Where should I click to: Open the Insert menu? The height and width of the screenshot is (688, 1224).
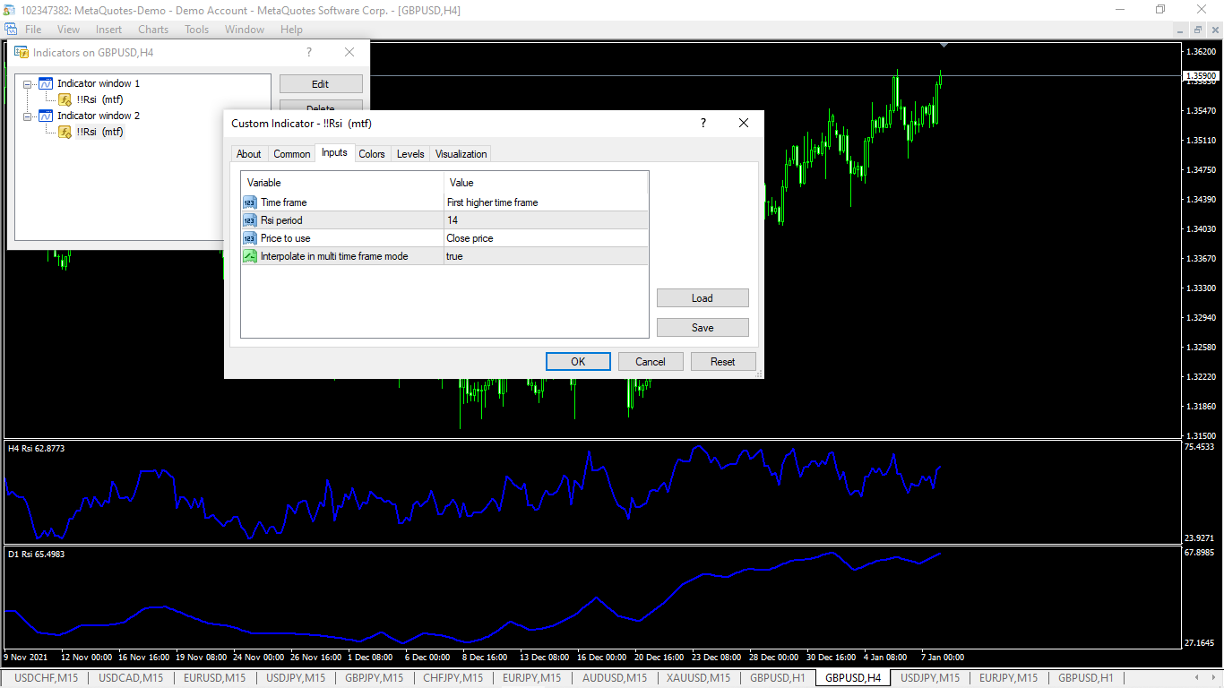pyautogui.click(x=109, y=30)
